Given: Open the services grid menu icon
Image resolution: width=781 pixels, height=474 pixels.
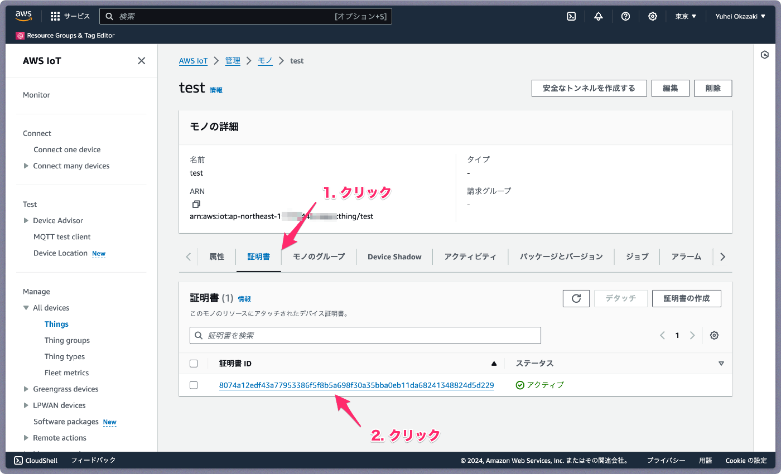Looking at the screenshot, I should click(x=55, y=17).
